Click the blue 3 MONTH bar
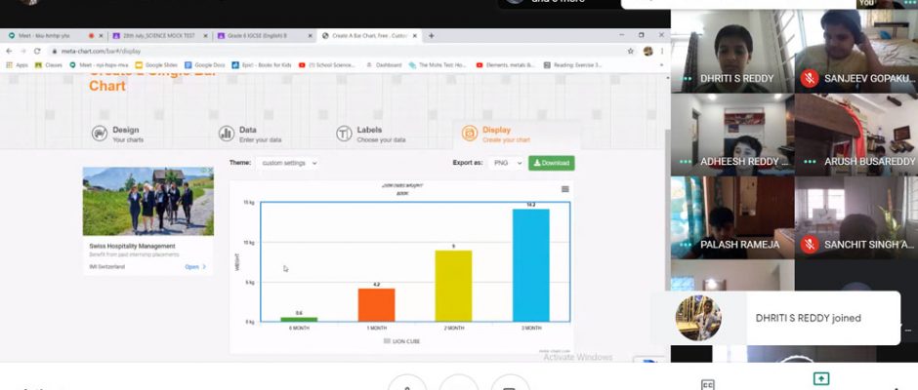Image resolution: width=918 pixels, height=390 pixels. (531, 265)
